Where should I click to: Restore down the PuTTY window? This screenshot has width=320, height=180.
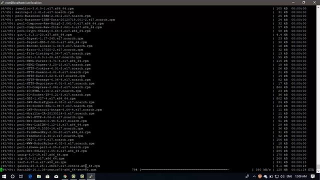303,2
